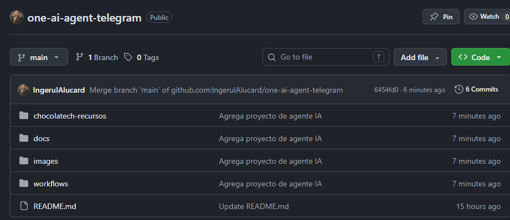
Task: Click the 7 minutes ago timestamp in docs row
Action: 476,138
